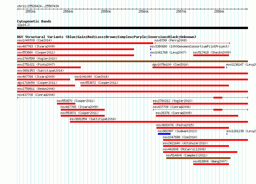The height and width of the screenshot is (184, 256).
Task: Select the esv3891954 (Suktitipat2014) label
Action: pyautogui.click(x=93, y=119)
